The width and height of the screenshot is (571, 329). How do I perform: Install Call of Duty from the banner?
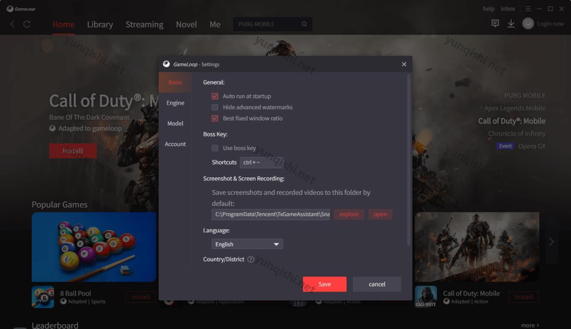point(73,151)
